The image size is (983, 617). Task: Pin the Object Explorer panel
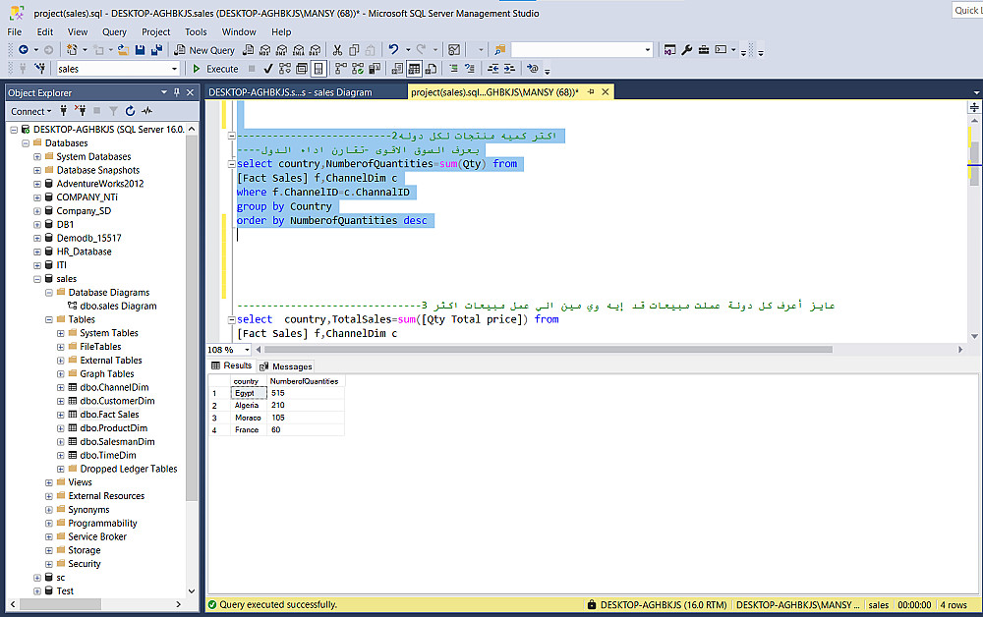pos(177,92)
